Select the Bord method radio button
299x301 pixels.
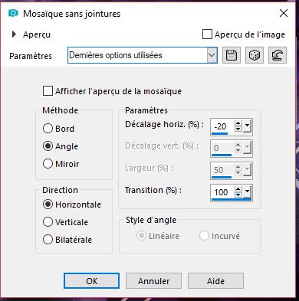click(x=48, y=129)
